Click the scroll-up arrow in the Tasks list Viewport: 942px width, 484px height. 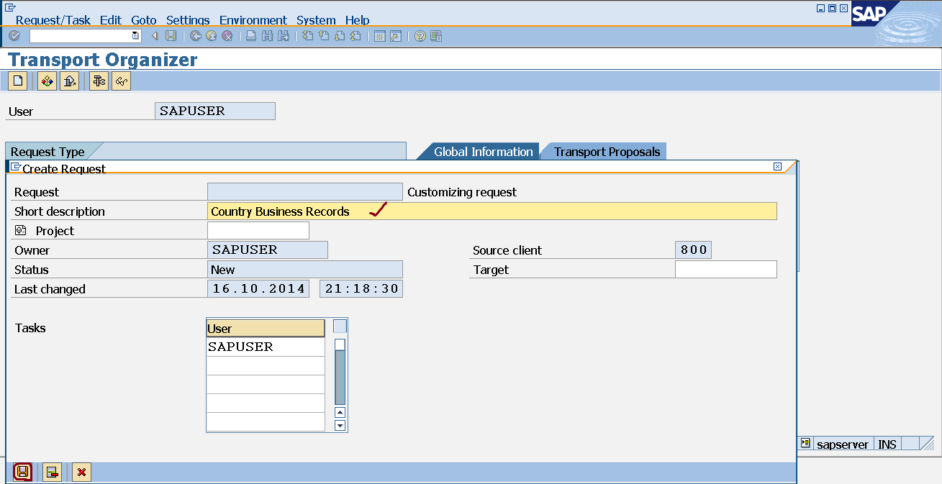click(x=339, y=413)
